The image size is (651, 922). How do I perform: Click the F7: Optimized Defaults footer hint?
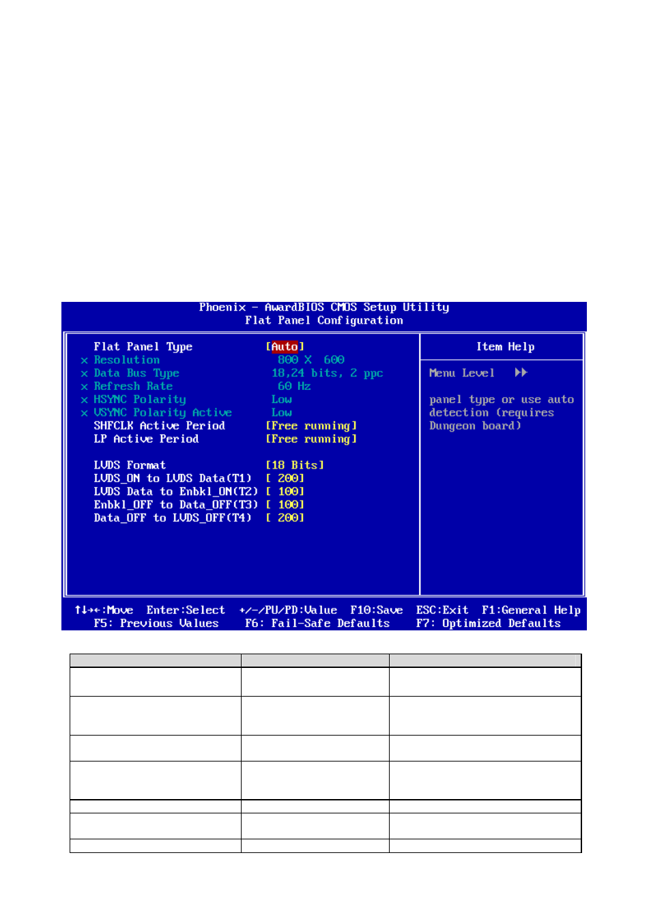coord(489,624)
